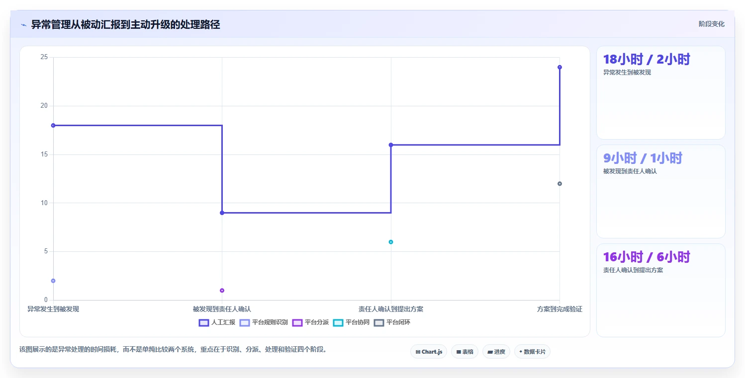Toggle 人工汇报 legend color box
745x378 pixels.
click(x=204, y=322)
